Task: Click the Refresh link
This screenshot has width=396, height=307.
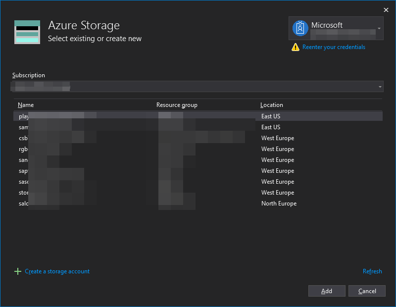Action: point(372,271)
